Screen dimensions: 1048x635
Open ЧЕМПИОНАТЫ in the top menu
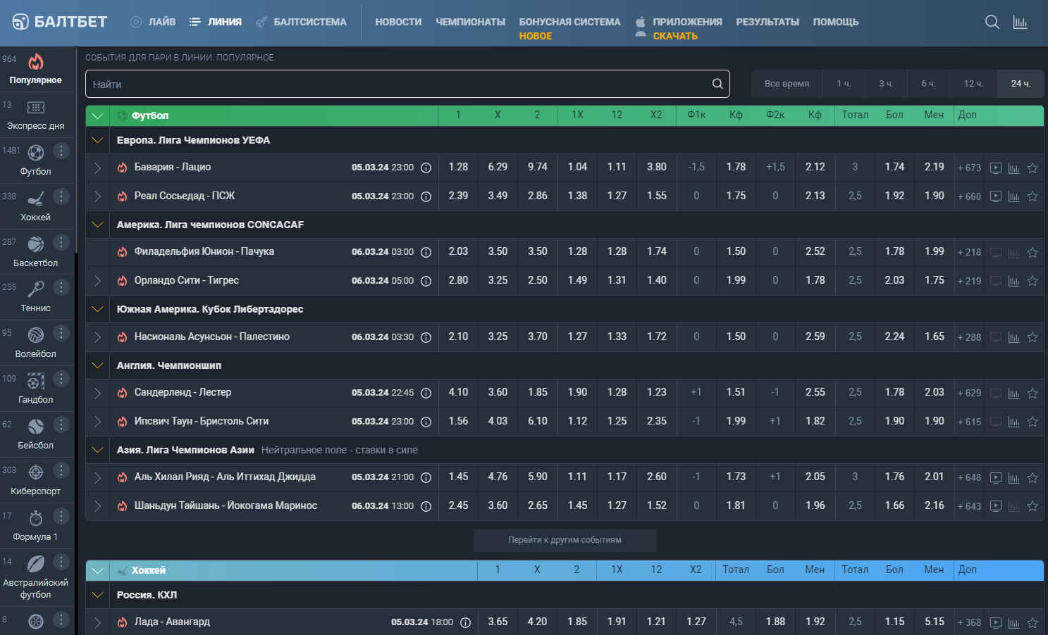tap(470, 22)
